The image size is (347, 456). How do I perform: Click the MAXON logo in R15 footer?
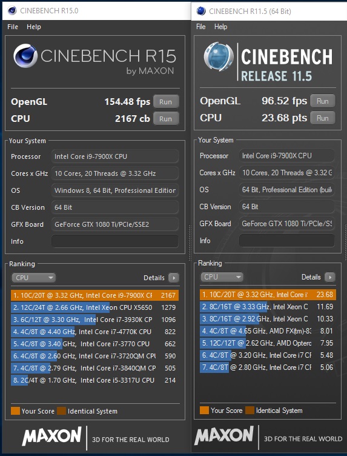coord(51,437)
